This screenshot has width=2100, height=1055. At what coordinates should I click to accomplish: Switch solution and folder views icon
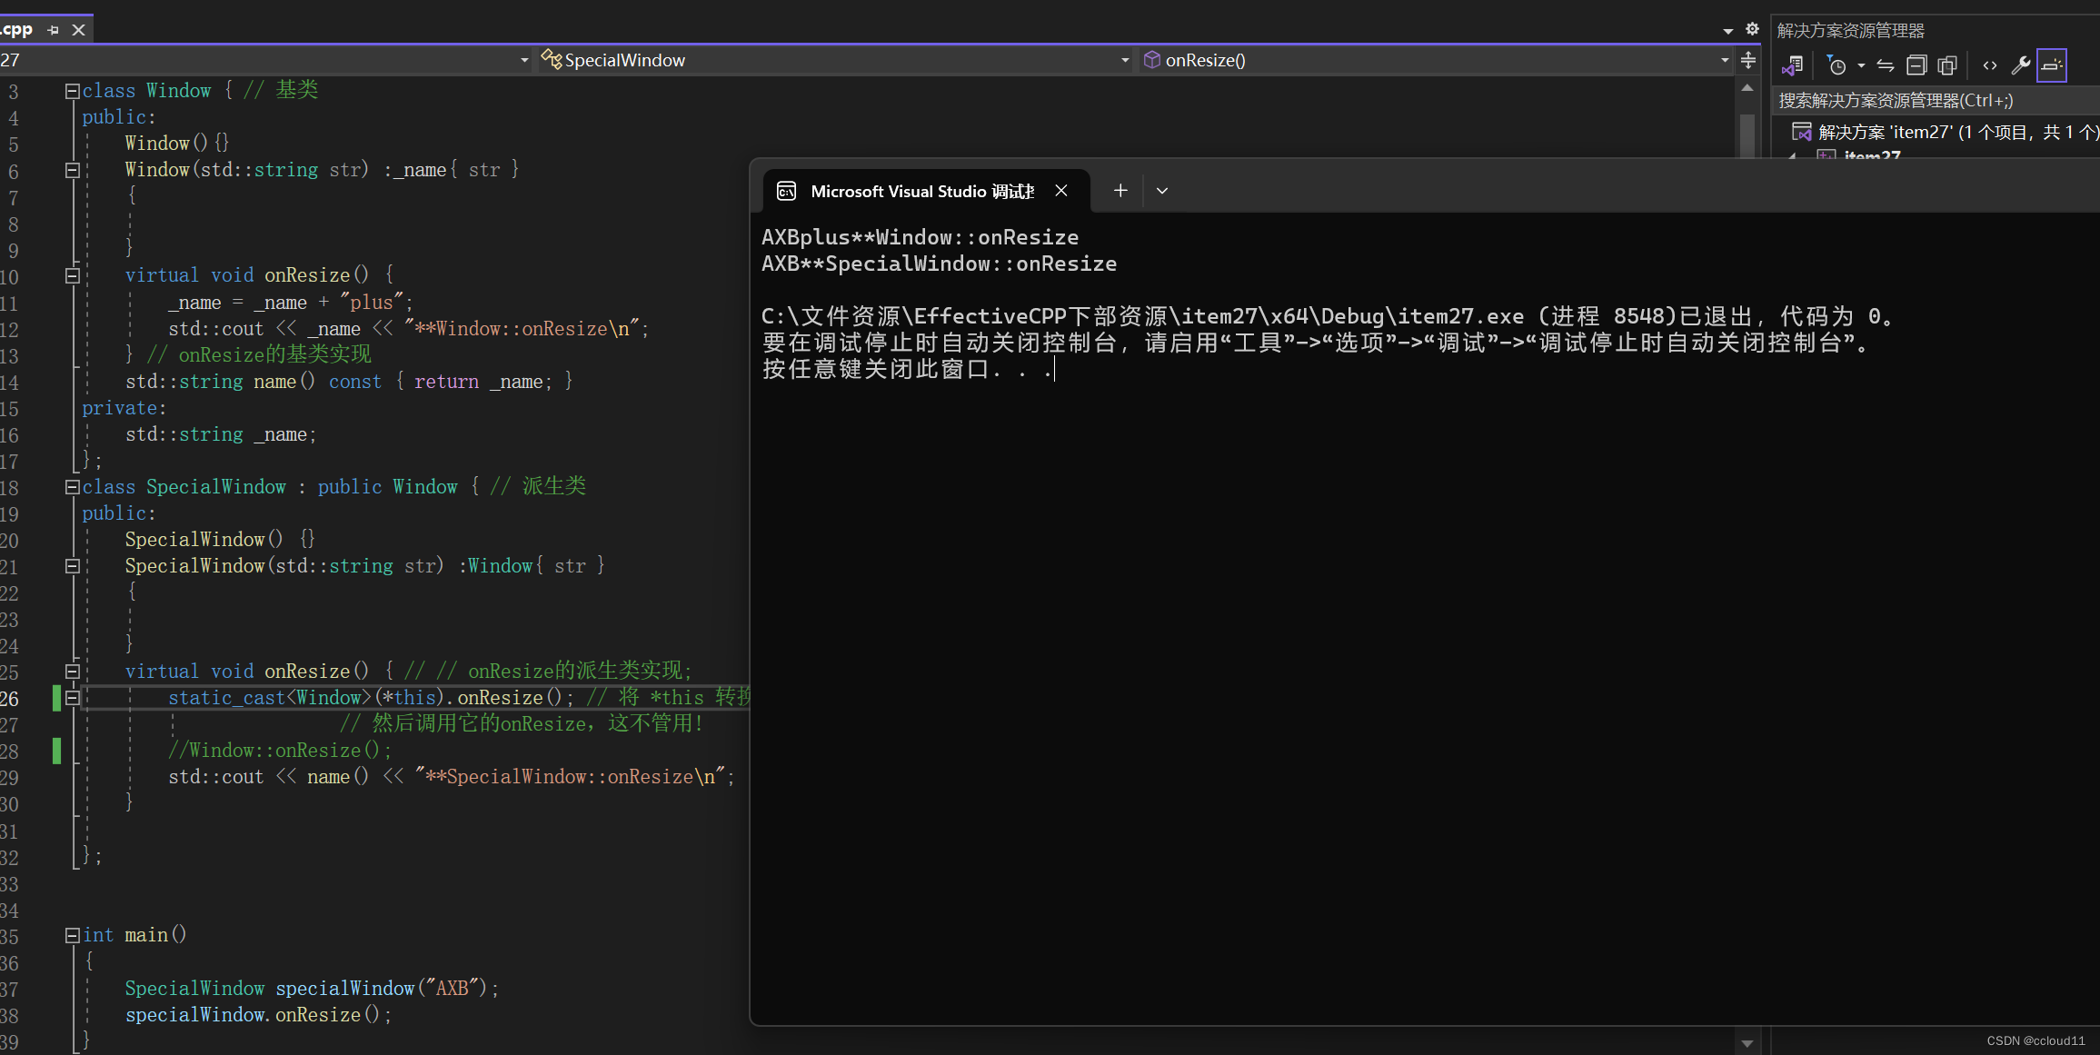(1793, 65)
